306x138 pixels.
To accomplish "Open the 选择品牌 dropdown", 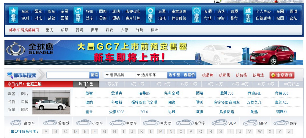I will (120, 75).
